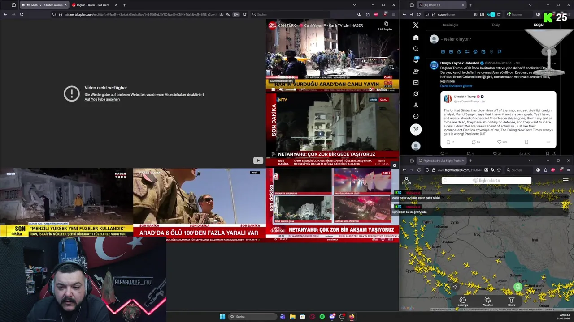Click Dünya Kaynak Haberleri account name
This screenshot has height=322, width=574.
click(460, 63)
